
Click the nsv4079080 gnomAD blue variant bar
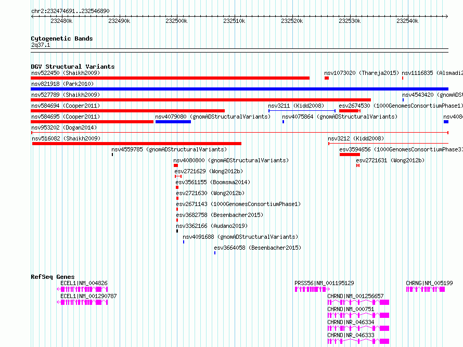pyautogui.click(x=173, y=122)
